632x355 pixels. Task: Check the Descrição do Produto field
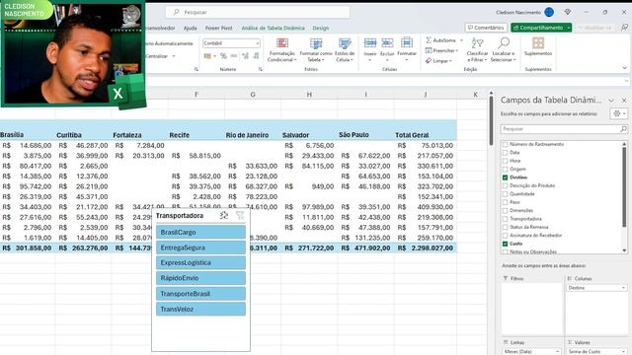[x=505, y=185]
